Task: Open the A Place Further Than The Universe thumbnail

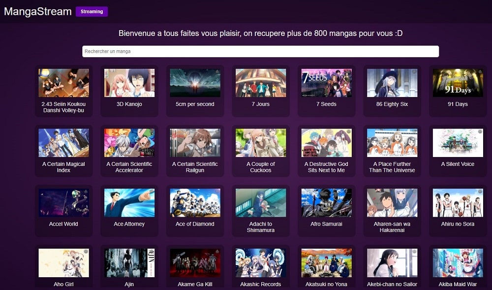Action: pyautogui.click(x=392, y=143)
